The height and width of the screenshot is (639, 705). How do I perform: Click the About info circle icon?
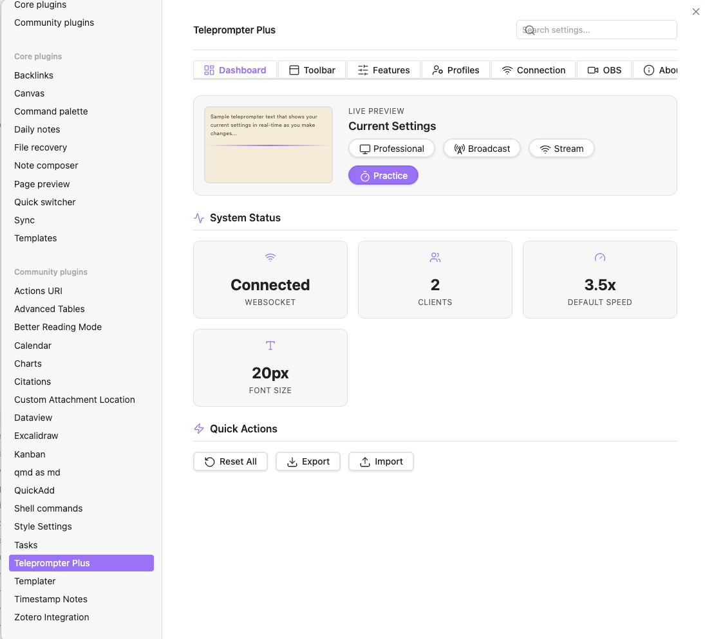click(x=649, y=70)
